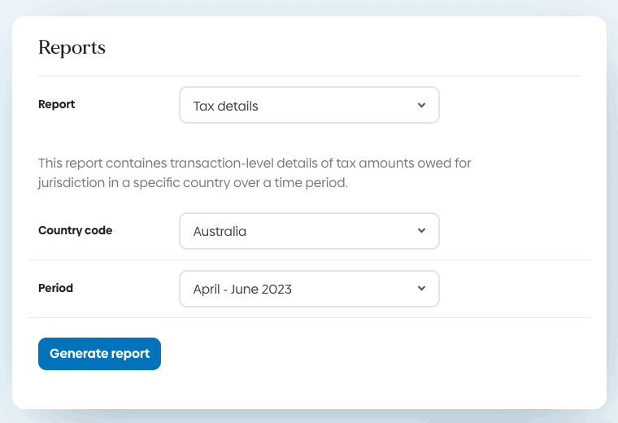This screenshot has width=618, height=423.
Task: Click the chevron arrow in the Country code dropdown
Action: point(421,231)
